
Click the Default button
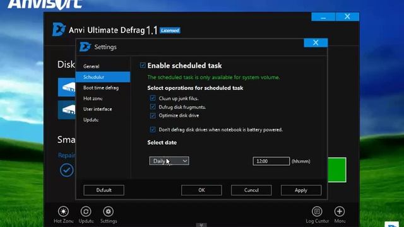(x=104, y=190)
